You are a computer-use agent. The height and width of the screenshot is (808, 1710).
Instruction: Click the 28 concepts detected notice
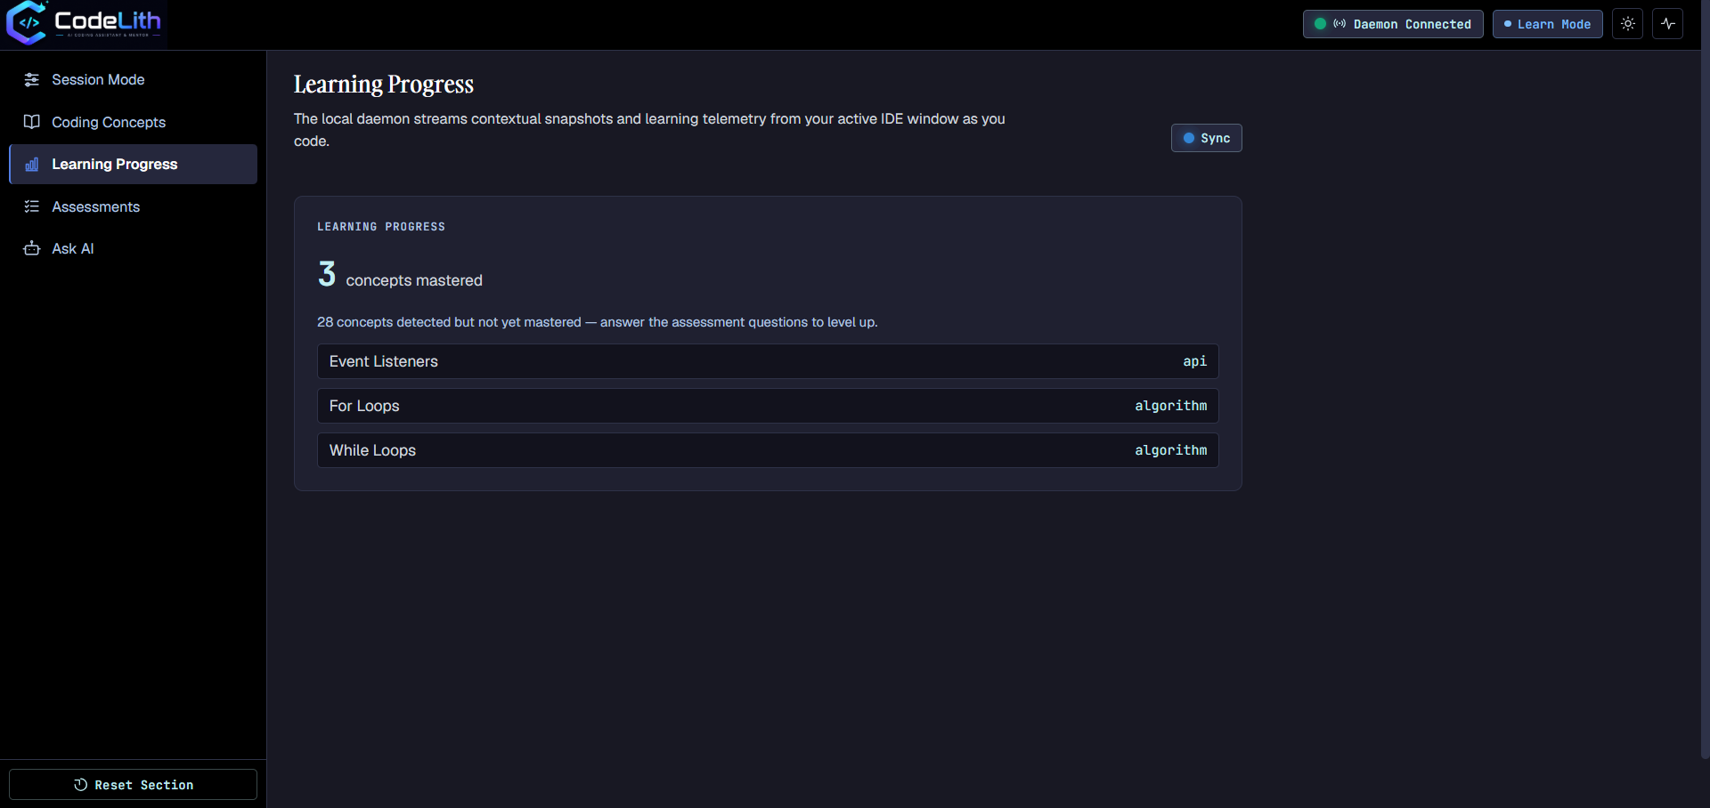tap(598, 322)
